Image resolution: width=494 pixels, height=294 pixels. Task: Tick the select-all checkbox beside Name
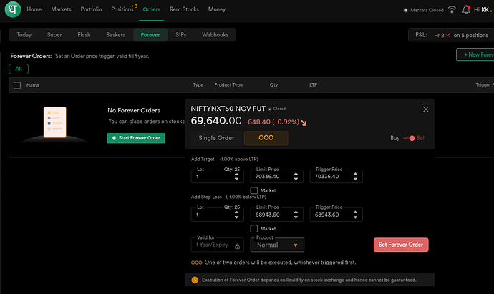pos(16,85)
